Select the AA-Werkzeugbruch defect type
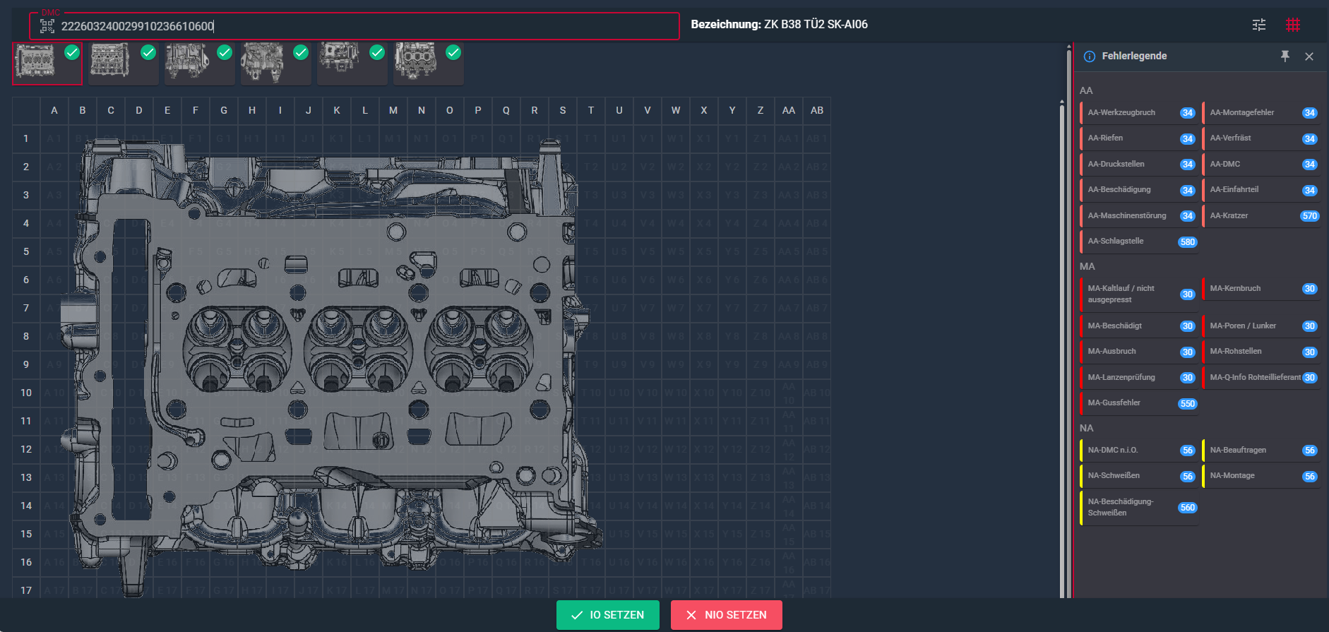1329x632 pixels. 1139,113
